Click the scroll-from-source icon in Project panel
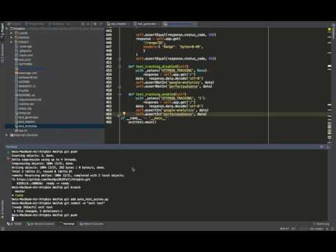336x252 pixels. coord(83,24)
